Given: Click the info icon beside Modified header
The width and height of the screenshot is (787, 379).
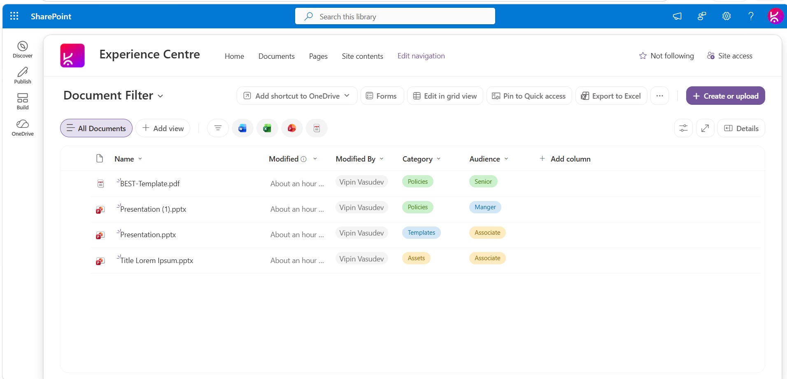Looking at the screenshot, I should pos(304,159).
